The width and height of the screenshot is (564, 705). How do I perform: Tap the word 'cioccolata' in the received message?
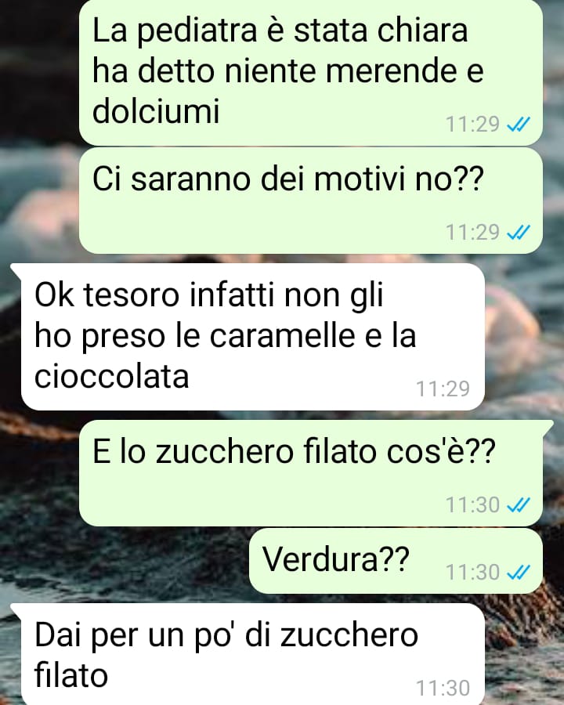coord(111,376)
